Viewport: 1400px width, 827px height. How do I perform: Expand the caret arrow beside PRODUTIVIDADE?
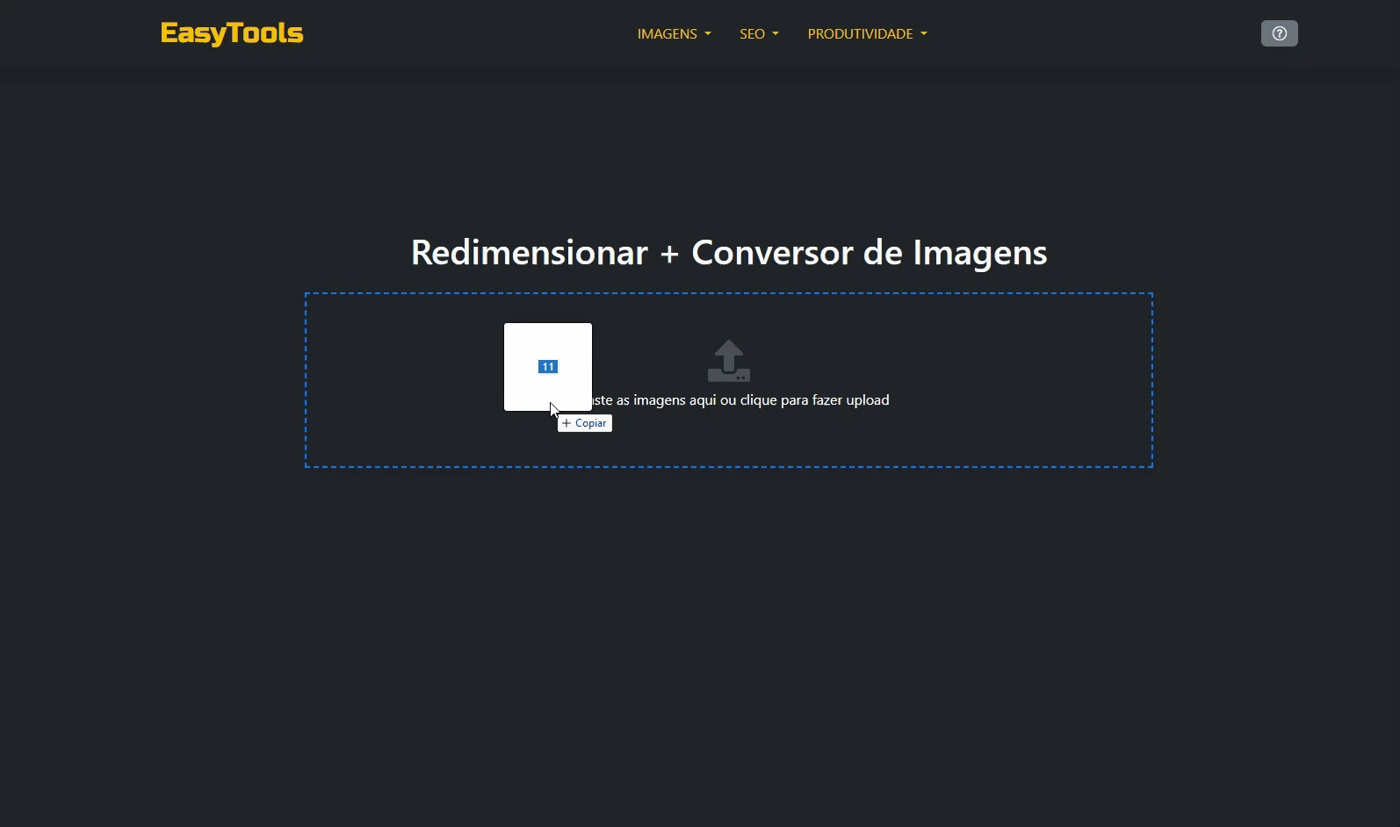click(x=924, y=34)
